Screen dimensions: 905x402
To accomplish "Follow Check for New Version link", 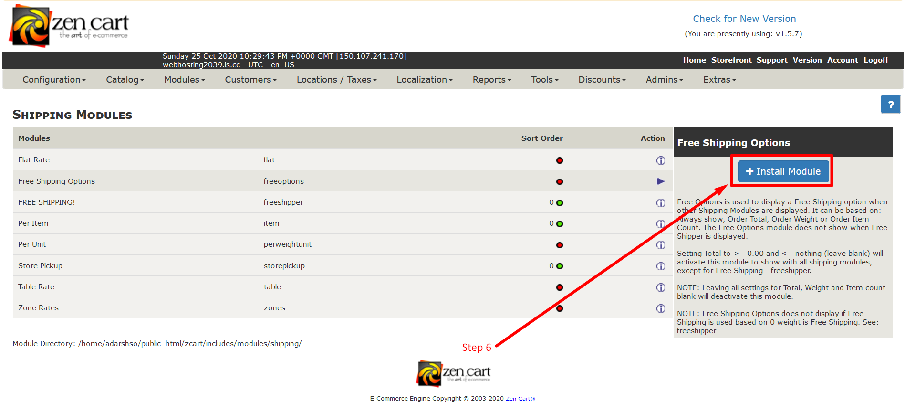I will [x=744, y=19].
